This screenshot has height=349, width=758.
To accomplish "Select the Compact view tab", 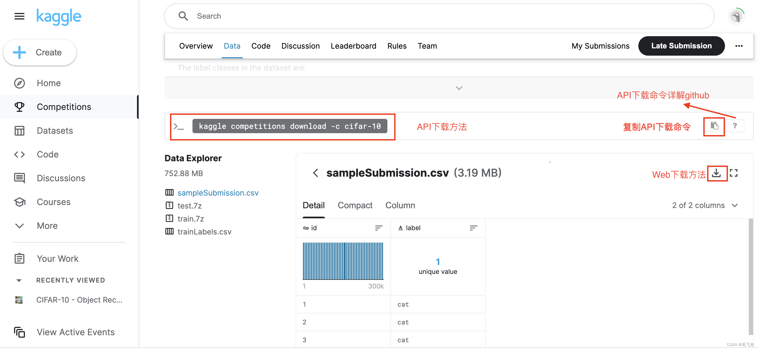I will point(355,205).
